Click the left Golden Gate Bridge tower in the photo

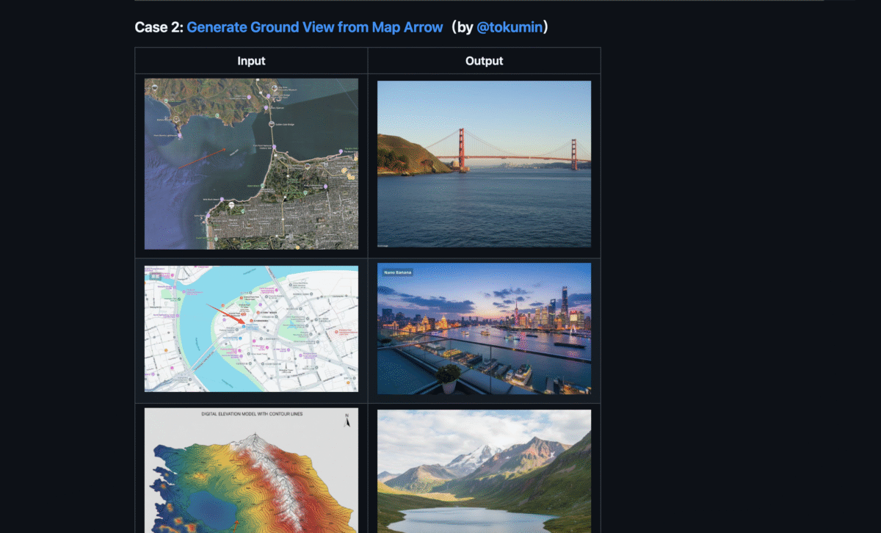463,149
